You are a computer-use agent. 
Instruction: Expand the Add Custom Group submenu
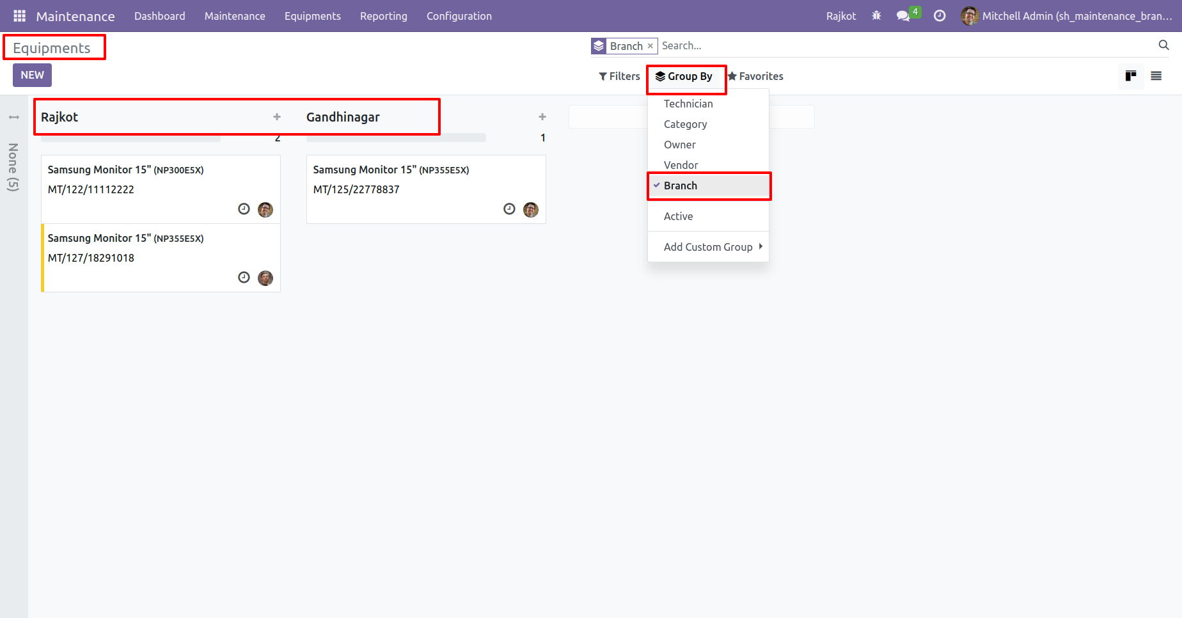click(708, 247)
